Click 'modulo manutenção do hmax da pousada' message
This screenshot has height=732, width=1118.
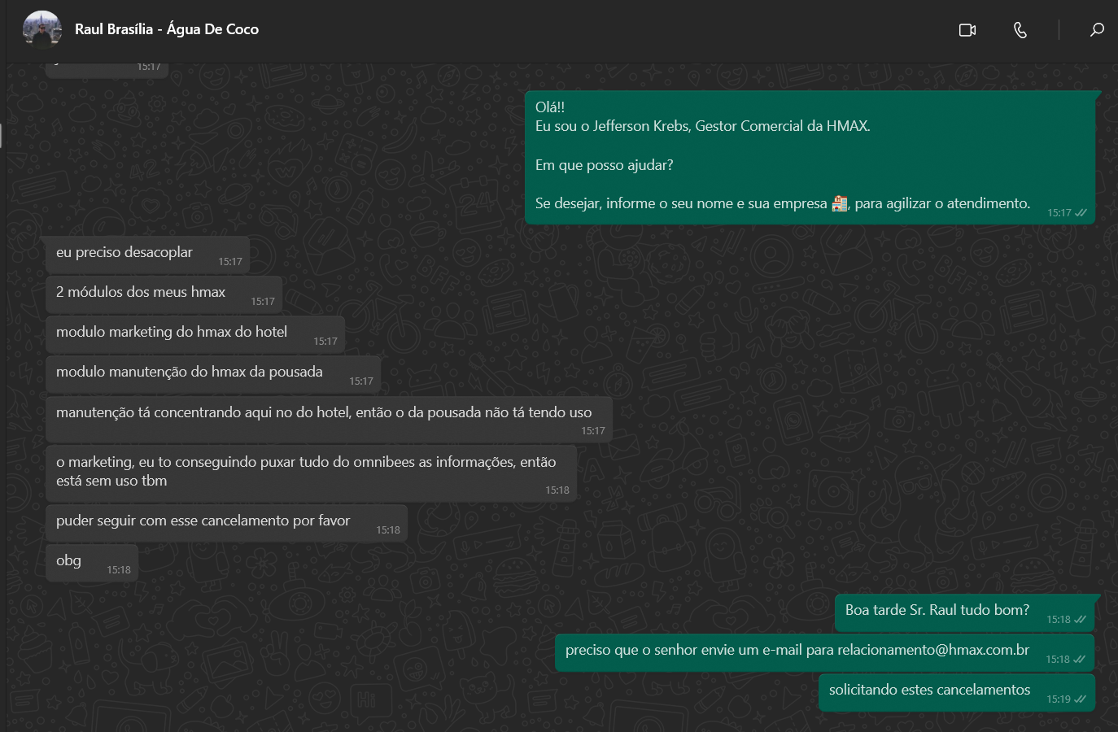click(x=190, y=373)
